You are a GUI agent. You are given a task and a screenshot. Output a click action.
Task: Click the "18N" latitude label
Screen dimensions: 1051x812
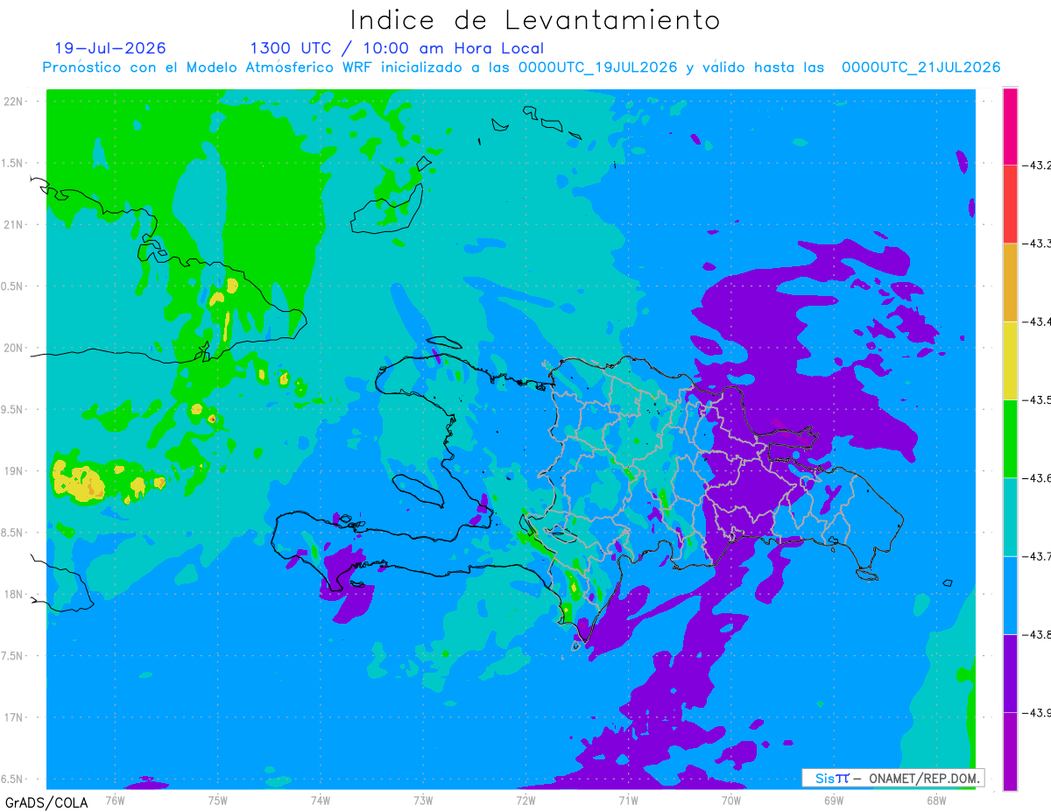coord(13,594)
